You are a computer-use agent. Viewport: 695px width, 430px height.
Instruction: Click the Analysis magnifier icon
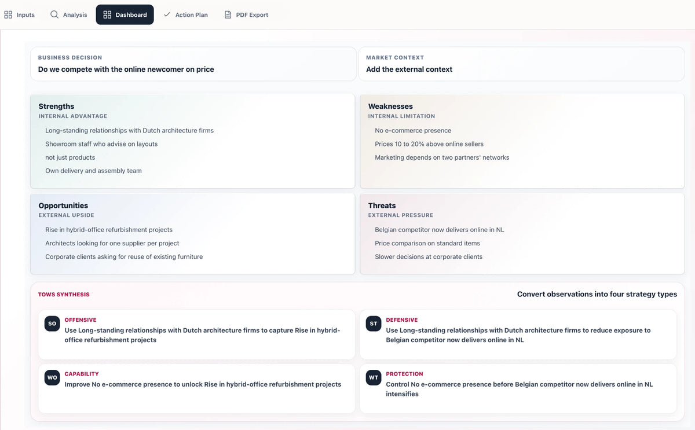[54, 14]
